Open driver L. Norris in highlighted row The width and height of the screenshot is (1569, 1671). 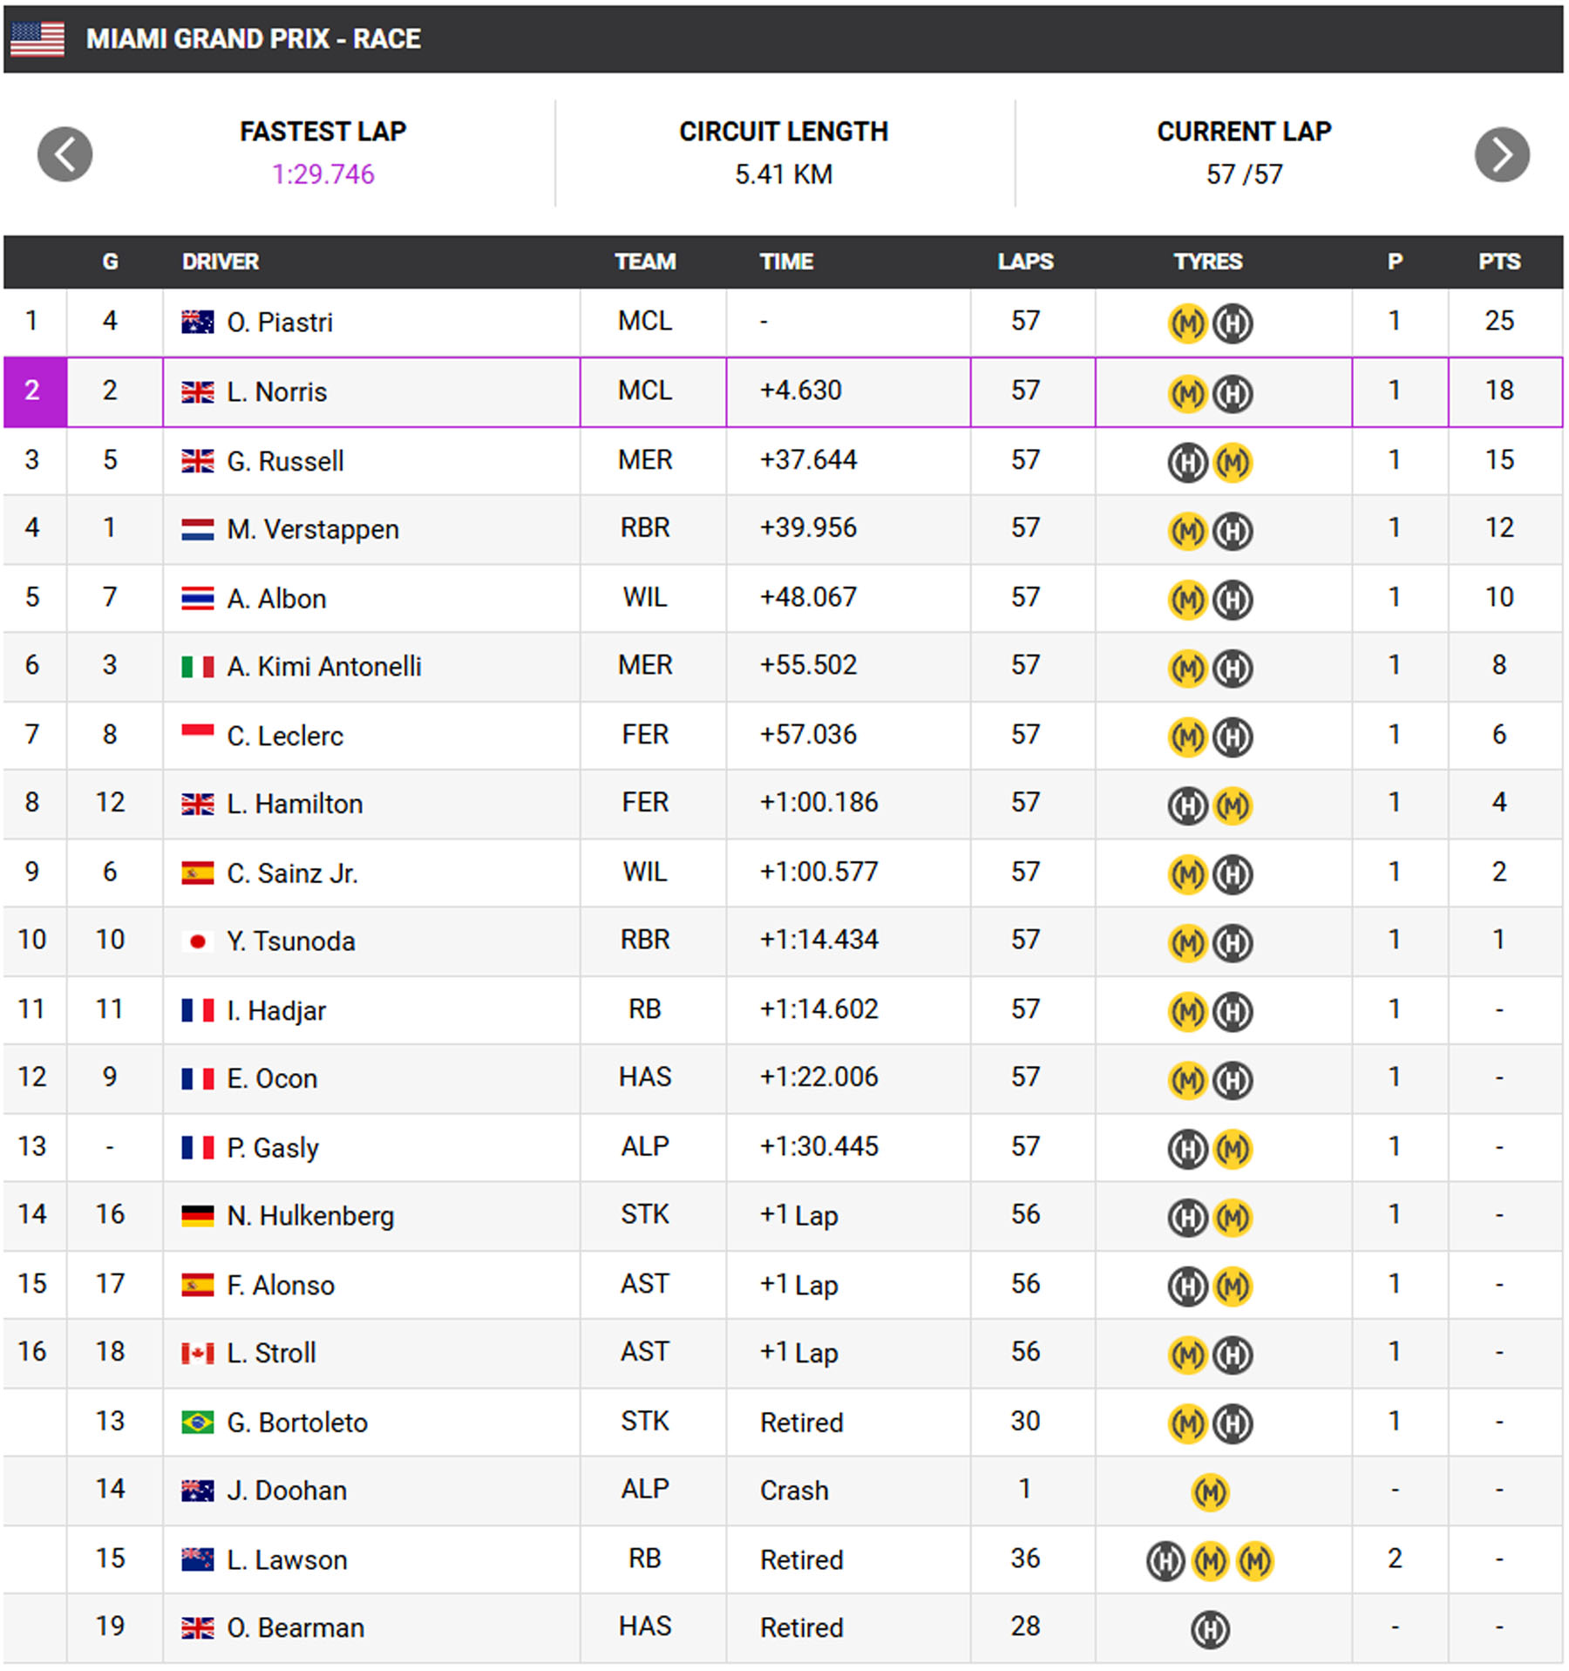[276, 392]
